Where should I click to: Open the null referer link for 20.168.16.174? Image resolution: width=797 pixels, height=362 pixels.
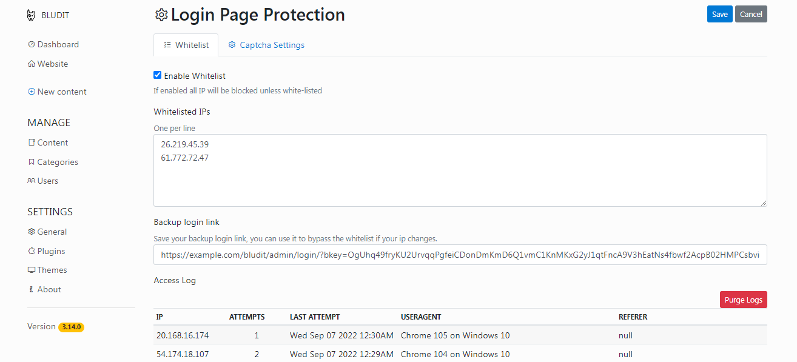[x=624, y=335]
